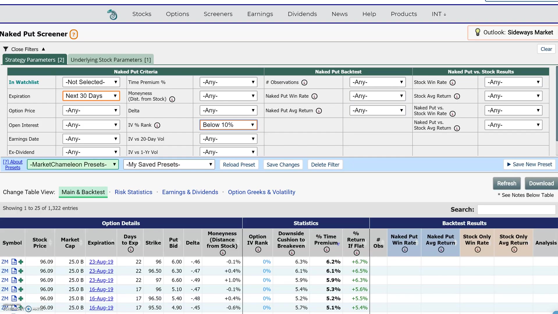Click the MarketChameleon chameleon logo
The image size is (558, 314).
click(112, 14)
